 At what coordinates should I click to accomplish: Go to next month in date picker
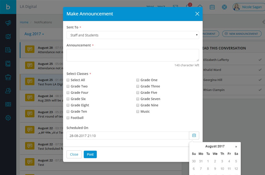coord(236,147)
